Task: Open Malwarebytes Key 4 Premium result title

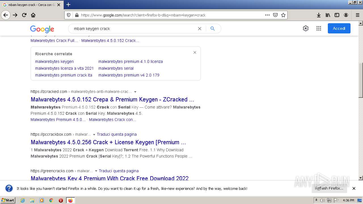Action: click(x=109, y=178)
